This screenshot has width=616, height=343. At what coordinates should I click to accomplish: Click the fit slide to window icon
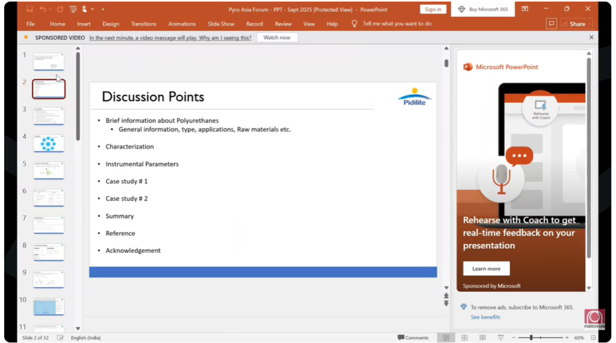(x=594, y=338)
